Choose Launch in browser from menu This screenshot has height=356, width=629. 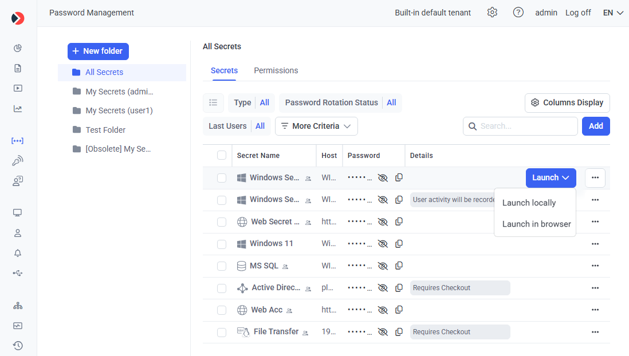point(536,224)
